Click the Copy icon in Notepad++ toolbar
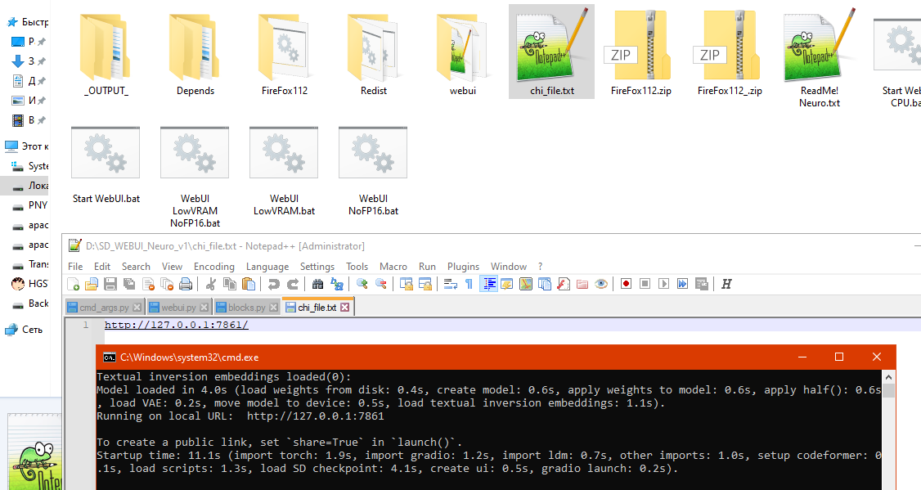 click(230, 285)
